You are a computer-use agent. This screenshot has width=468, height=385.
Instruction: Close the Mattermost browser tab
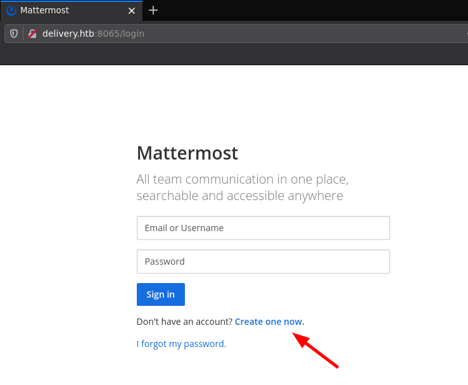132,11
